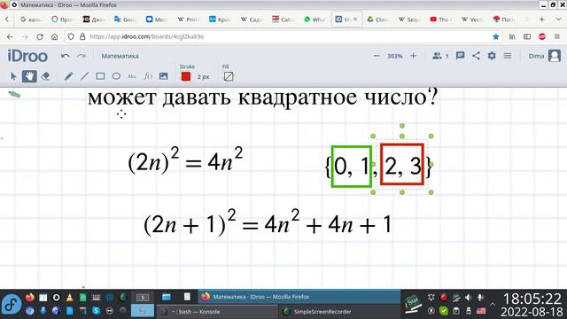Open the iDroo hamburger menu
Screen dimensions: 567x319
508,56
